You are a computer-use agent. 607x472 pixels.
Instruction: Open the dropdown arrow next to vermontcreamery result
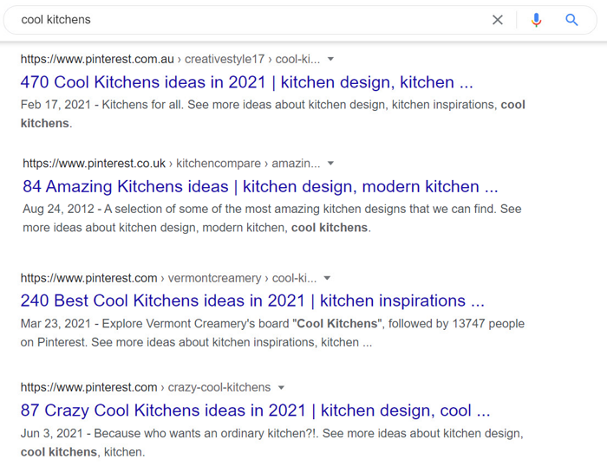pyautogui.click(x=327, y=278)
